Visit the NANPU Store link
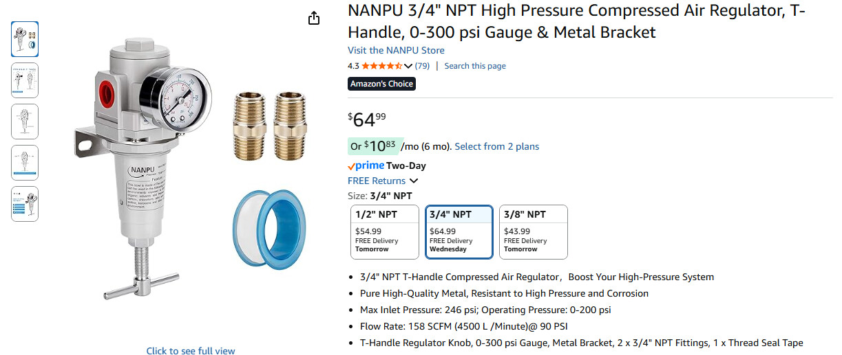The width and height of the screenshot is (842, 355). pyautogui.click(x=396, y=50)
